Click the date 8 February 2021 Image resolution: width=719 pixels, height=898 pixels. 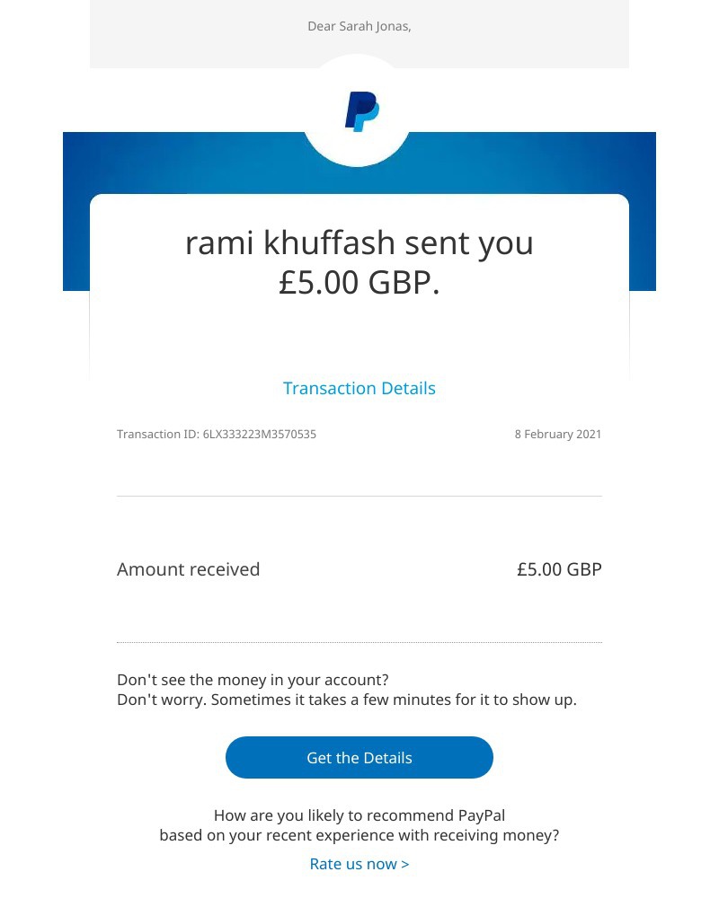558,434
